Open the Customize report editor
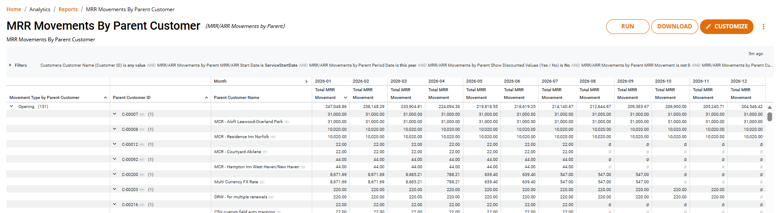The image size is (776, 213). pos(727,27)
